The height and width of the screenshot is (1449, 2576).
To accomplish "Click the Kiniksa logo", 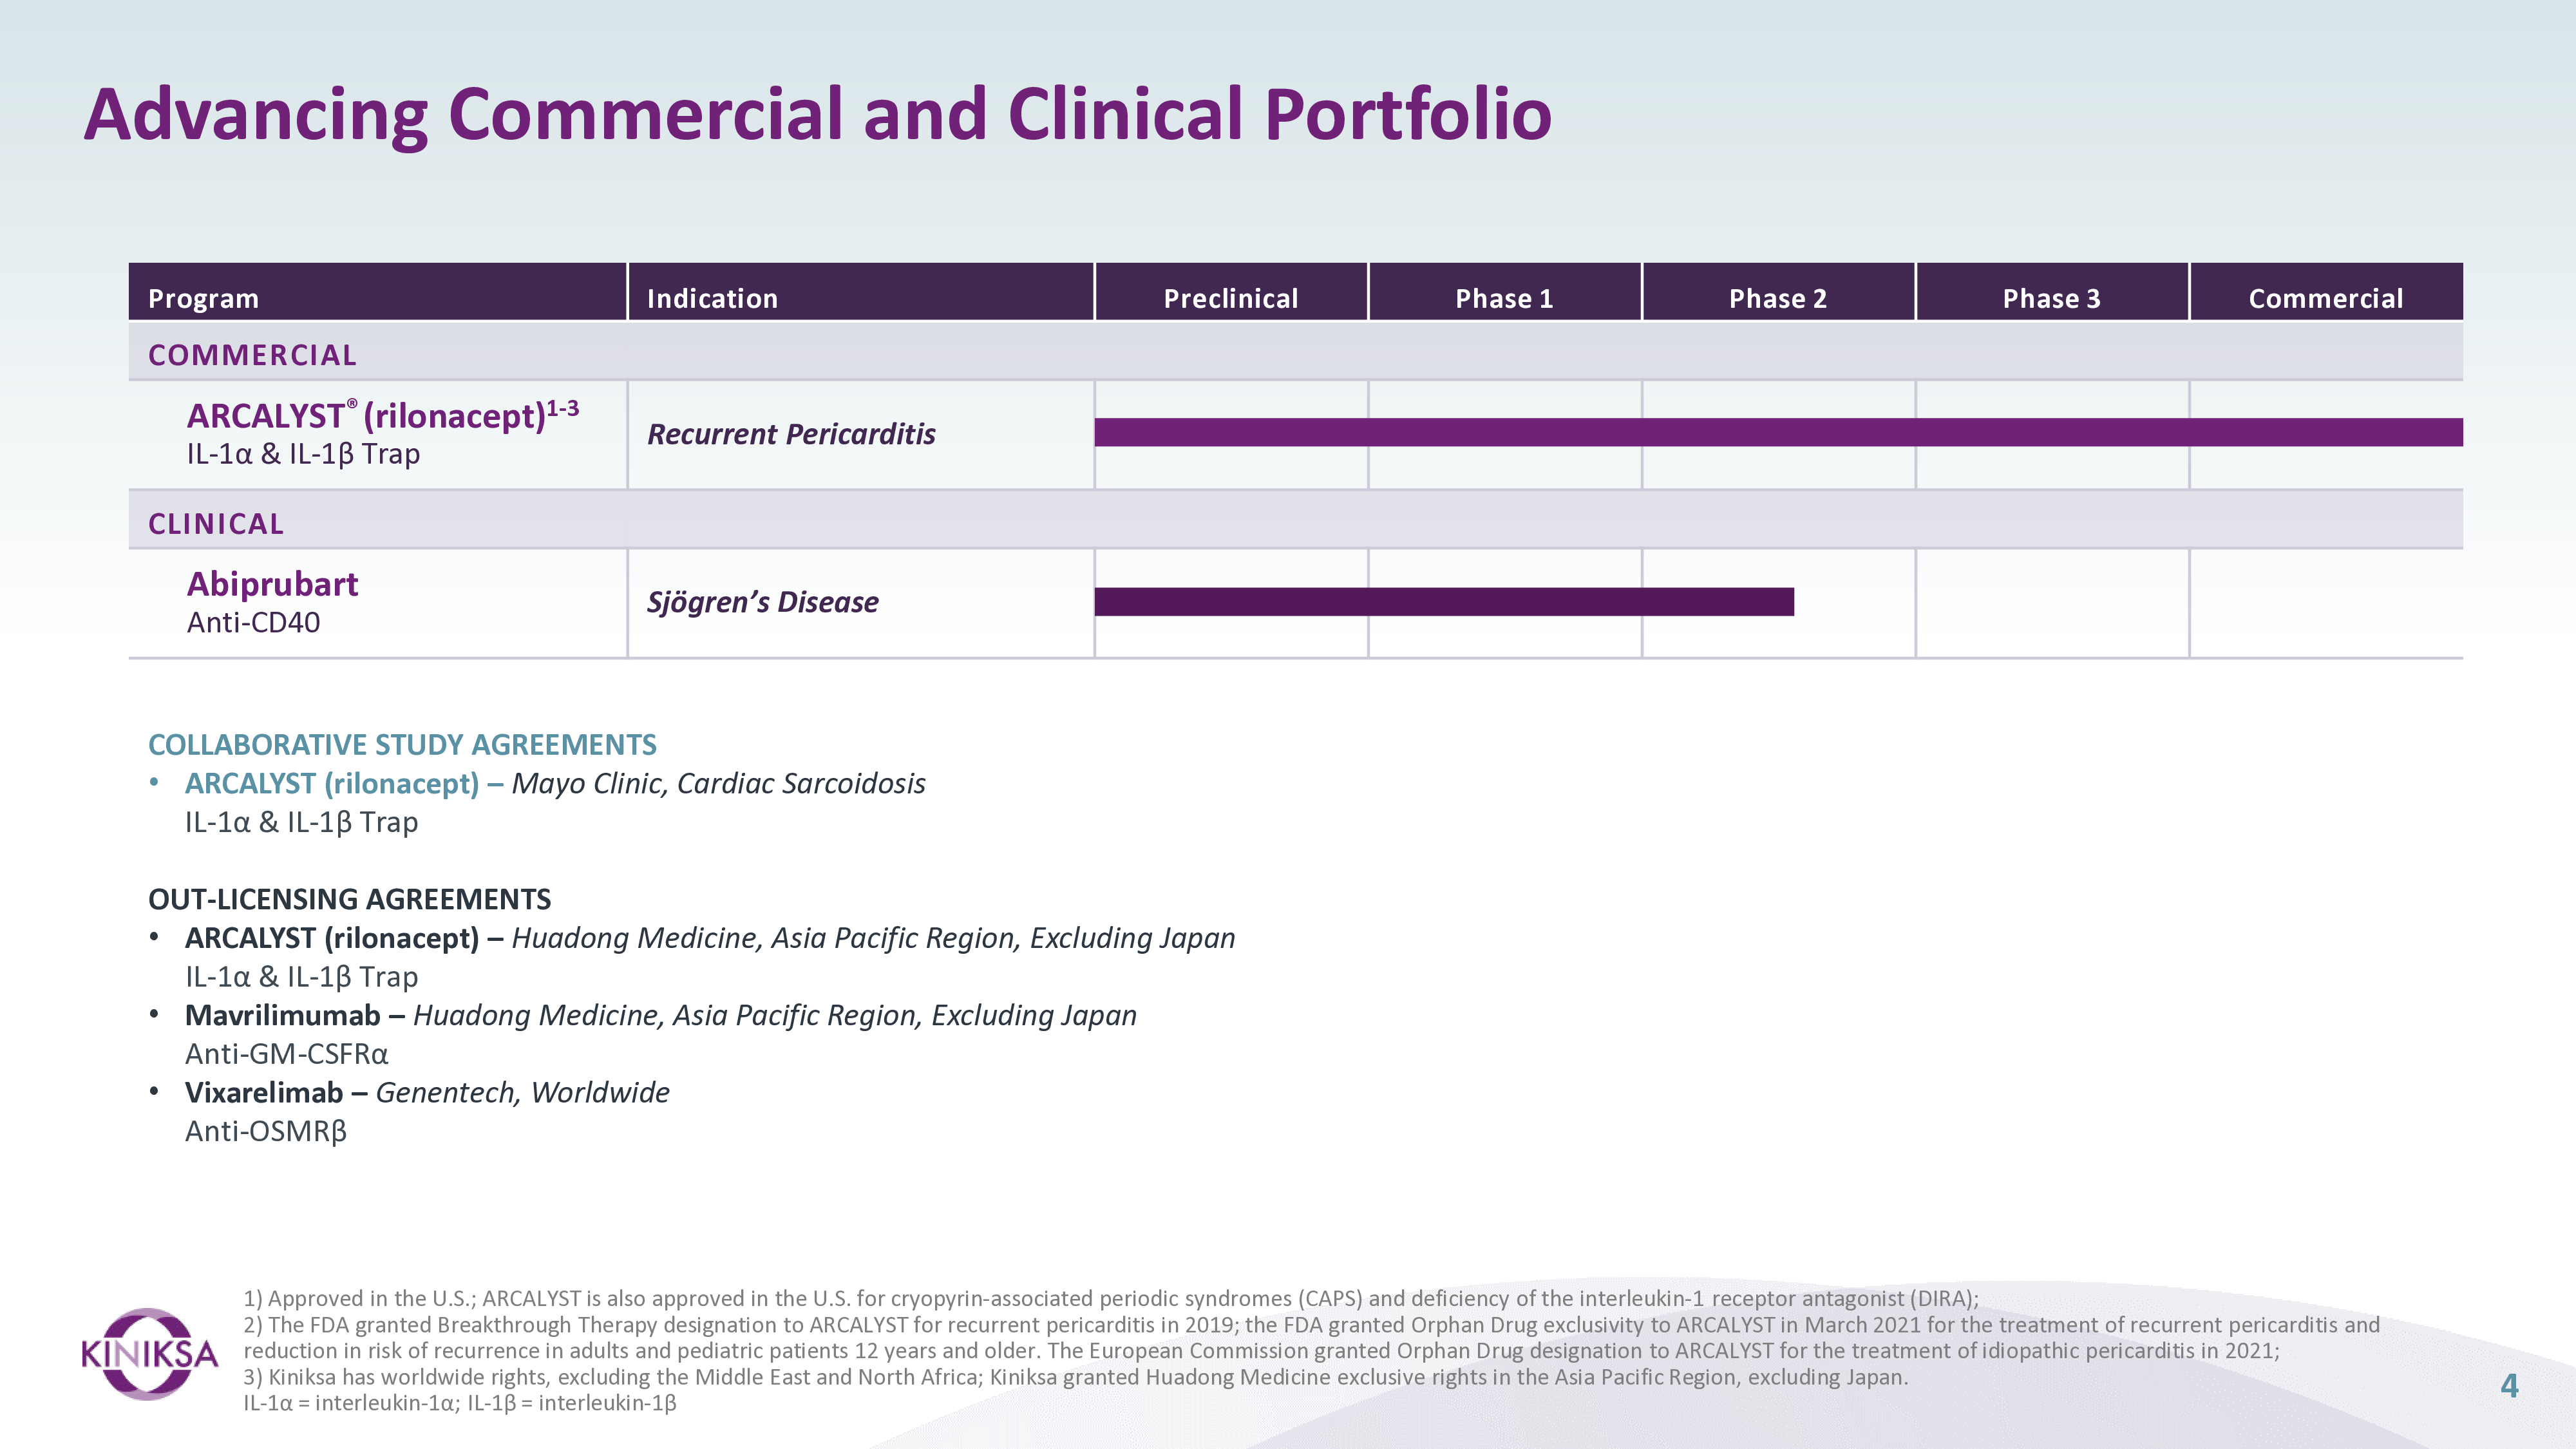I will (x=149, y=1354).
